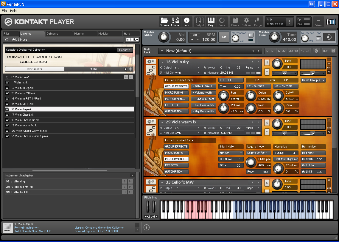339x242 pixels.
Task: Select MICROTUNING in 16 Violin dry
Action: coord(176,93)
